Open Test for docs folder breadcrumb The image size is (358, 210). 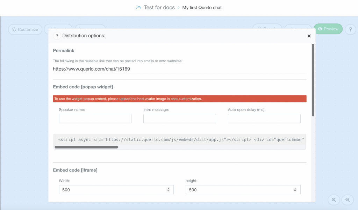tap(159, 8)
